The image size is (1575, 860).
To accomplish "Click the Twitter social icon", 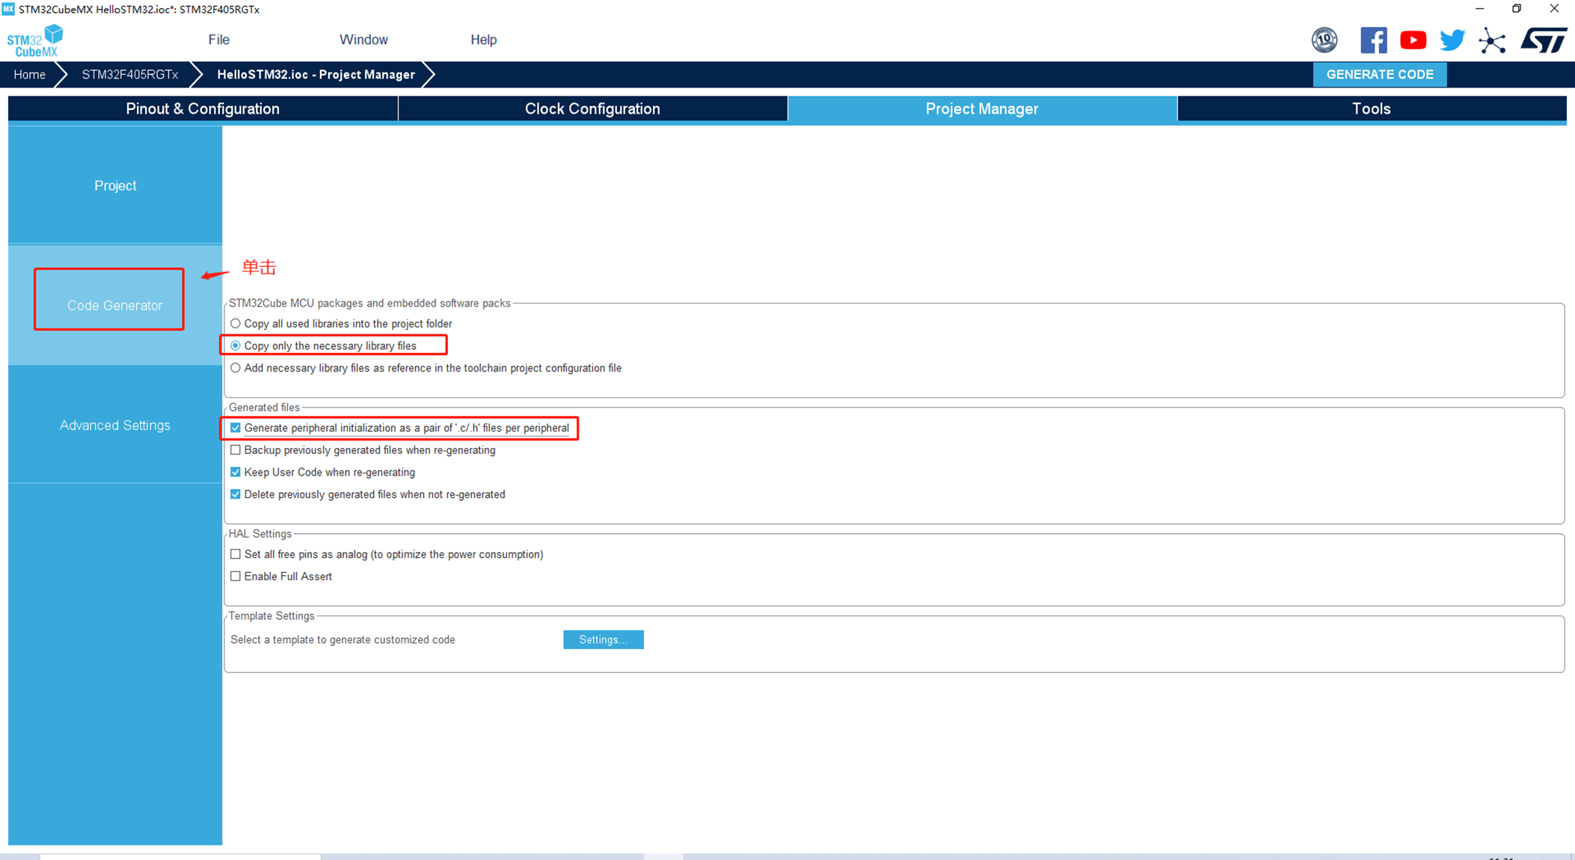I will [1451, 41].
